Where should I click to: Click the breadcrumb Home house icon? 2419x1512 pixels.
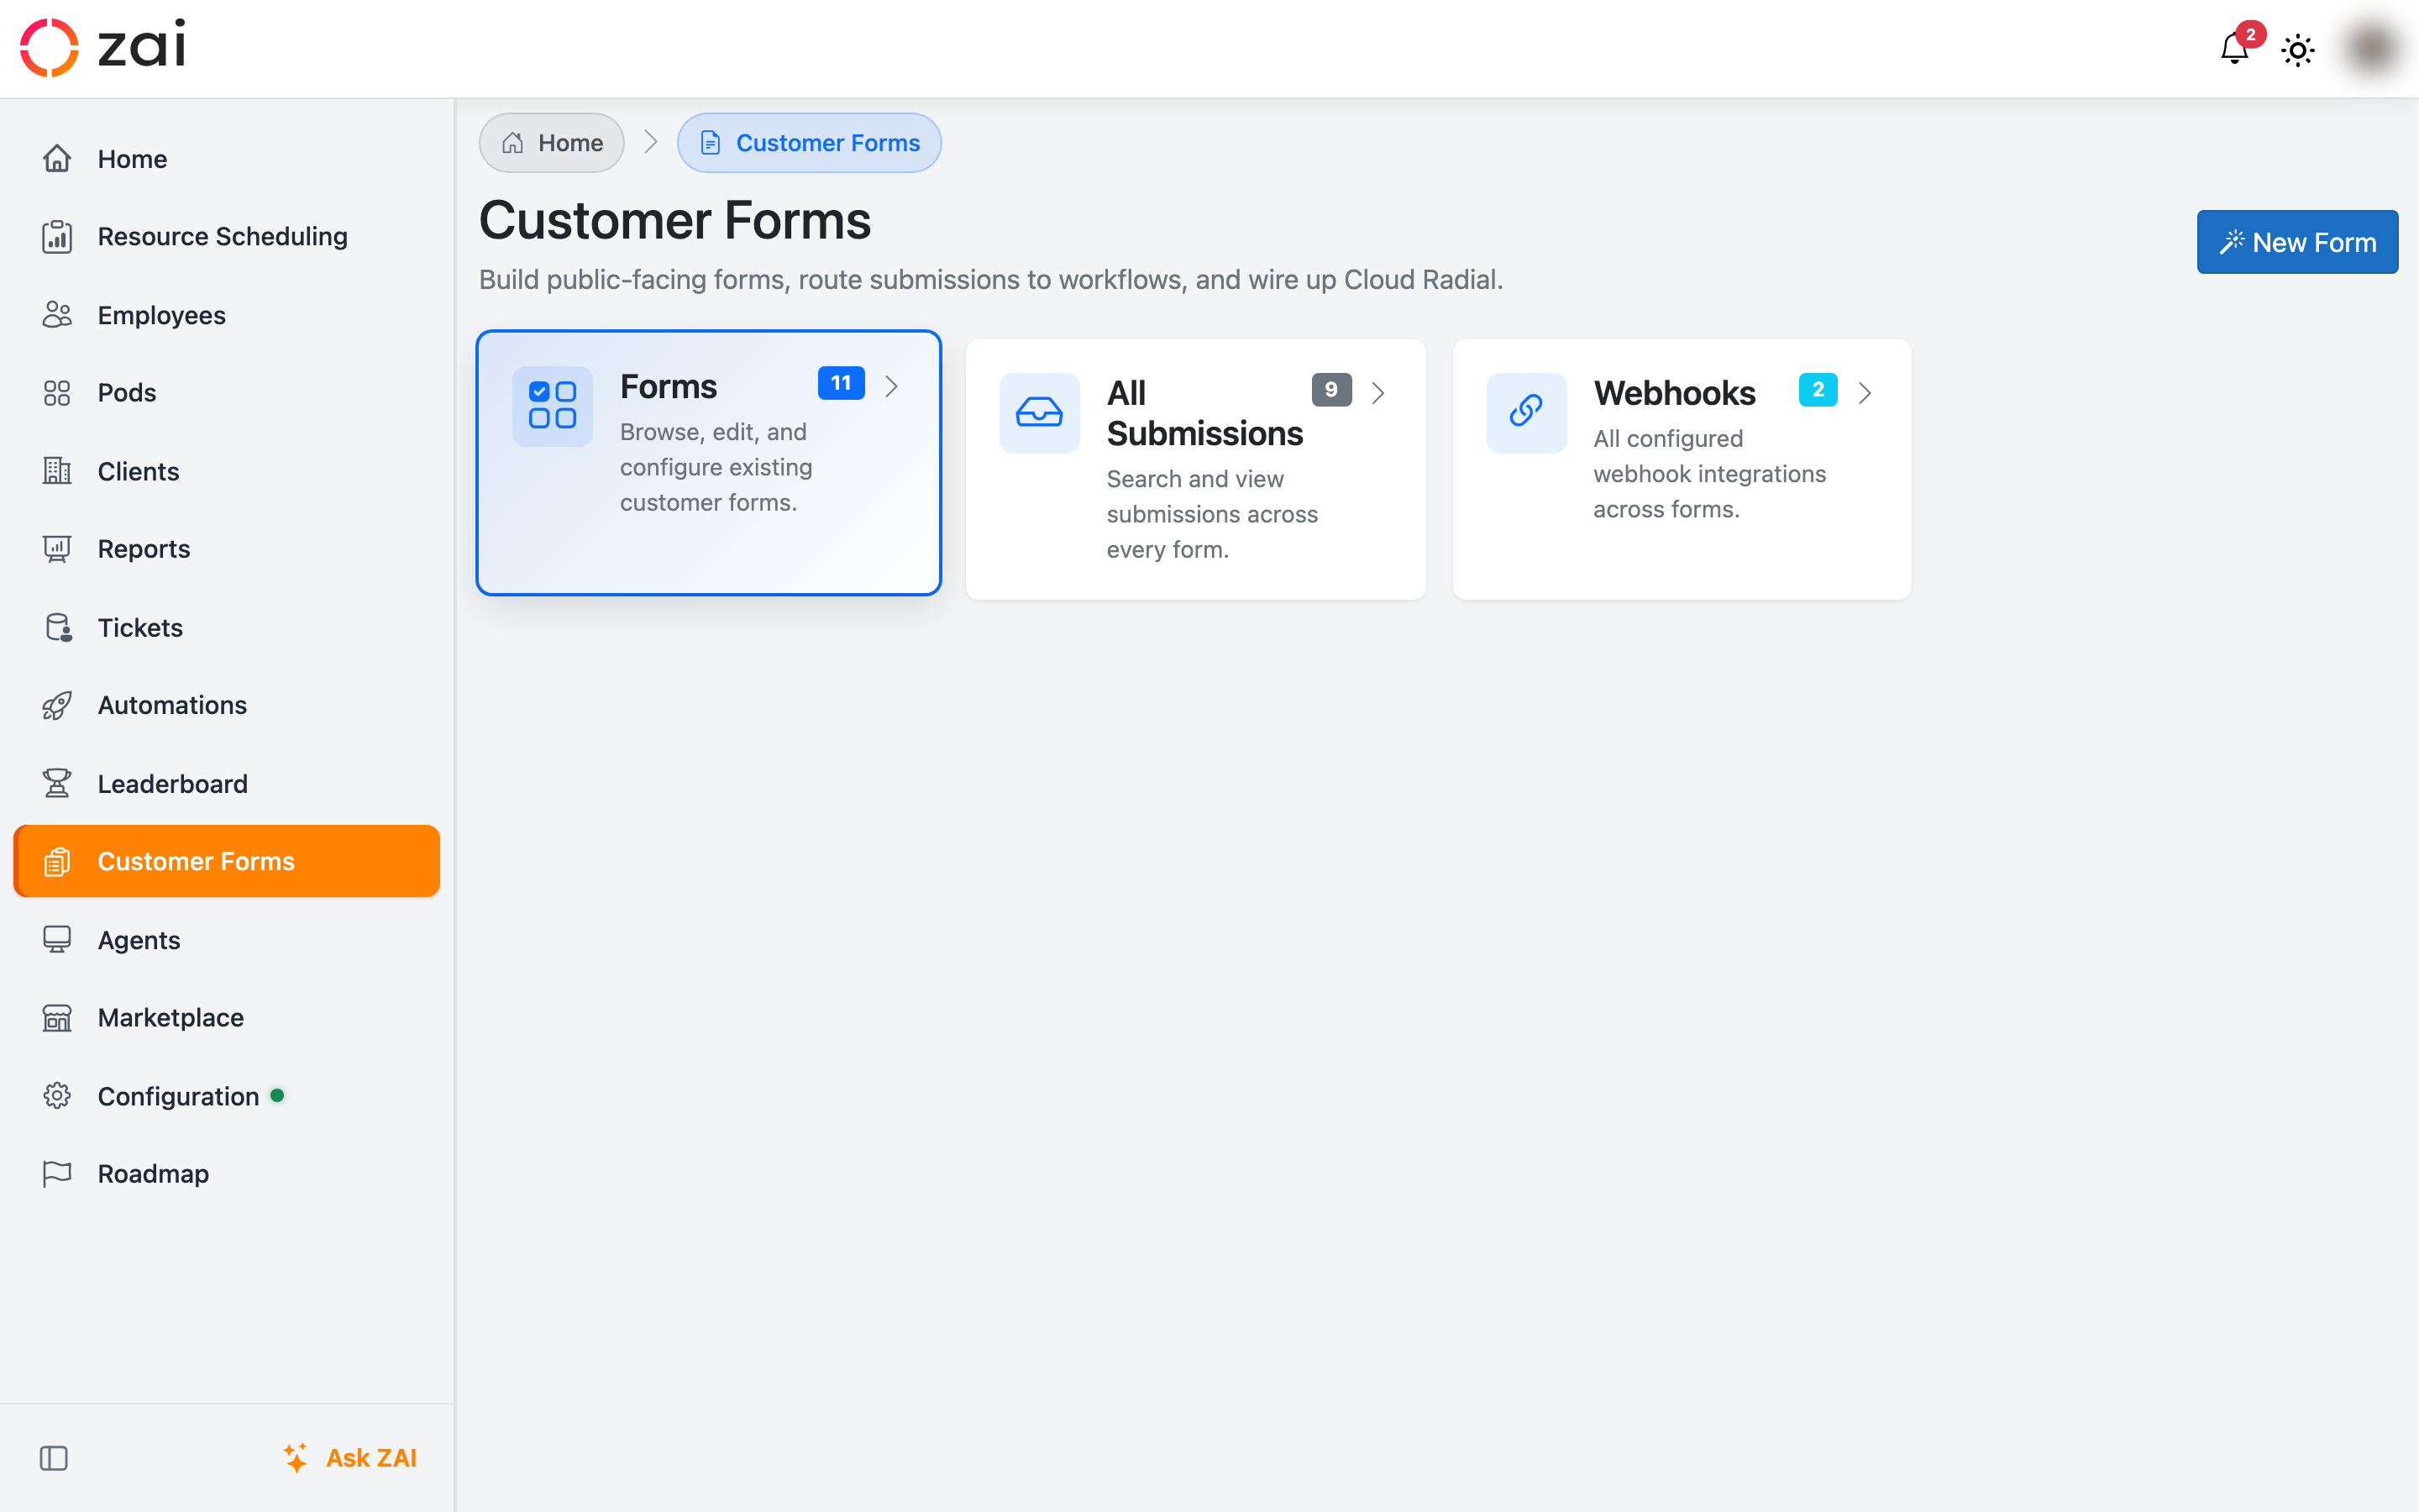click(513, 143)
